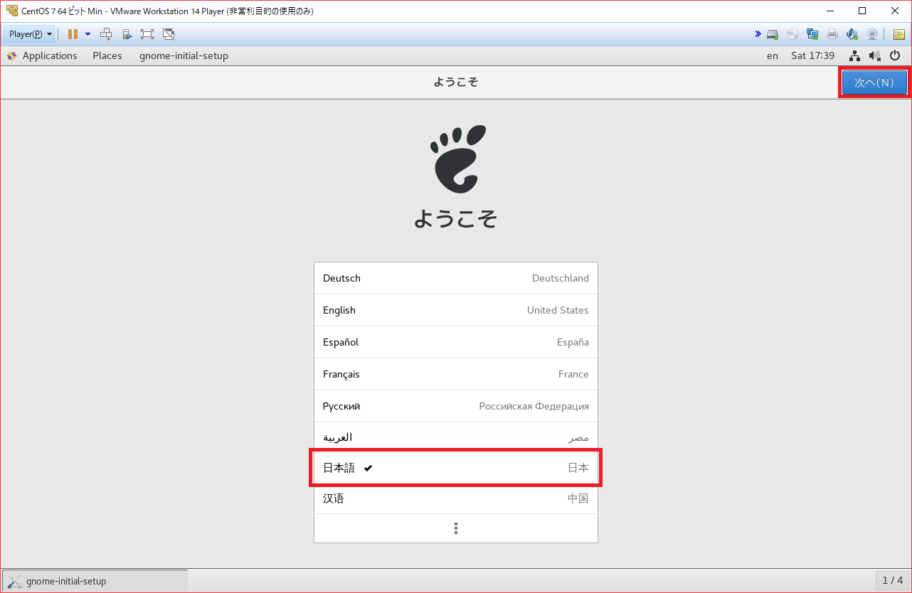Minimize the VMware Player window

tap(829, 11)
